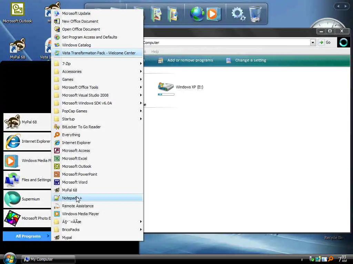This screenshot has width=353, height=264.
Task: Open pinned Windows Media Player in start menu
Action: pyautogui.click(x=27, y=161)
